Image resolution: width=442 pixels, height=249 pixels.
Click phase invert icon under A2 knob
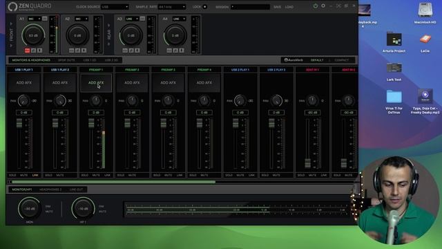tap(78, 50)
